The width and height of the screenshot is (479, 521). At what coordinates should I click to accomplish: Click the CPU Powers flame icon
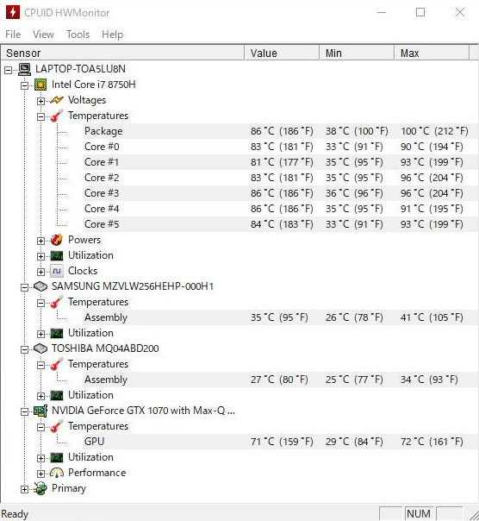click(57, 240)
